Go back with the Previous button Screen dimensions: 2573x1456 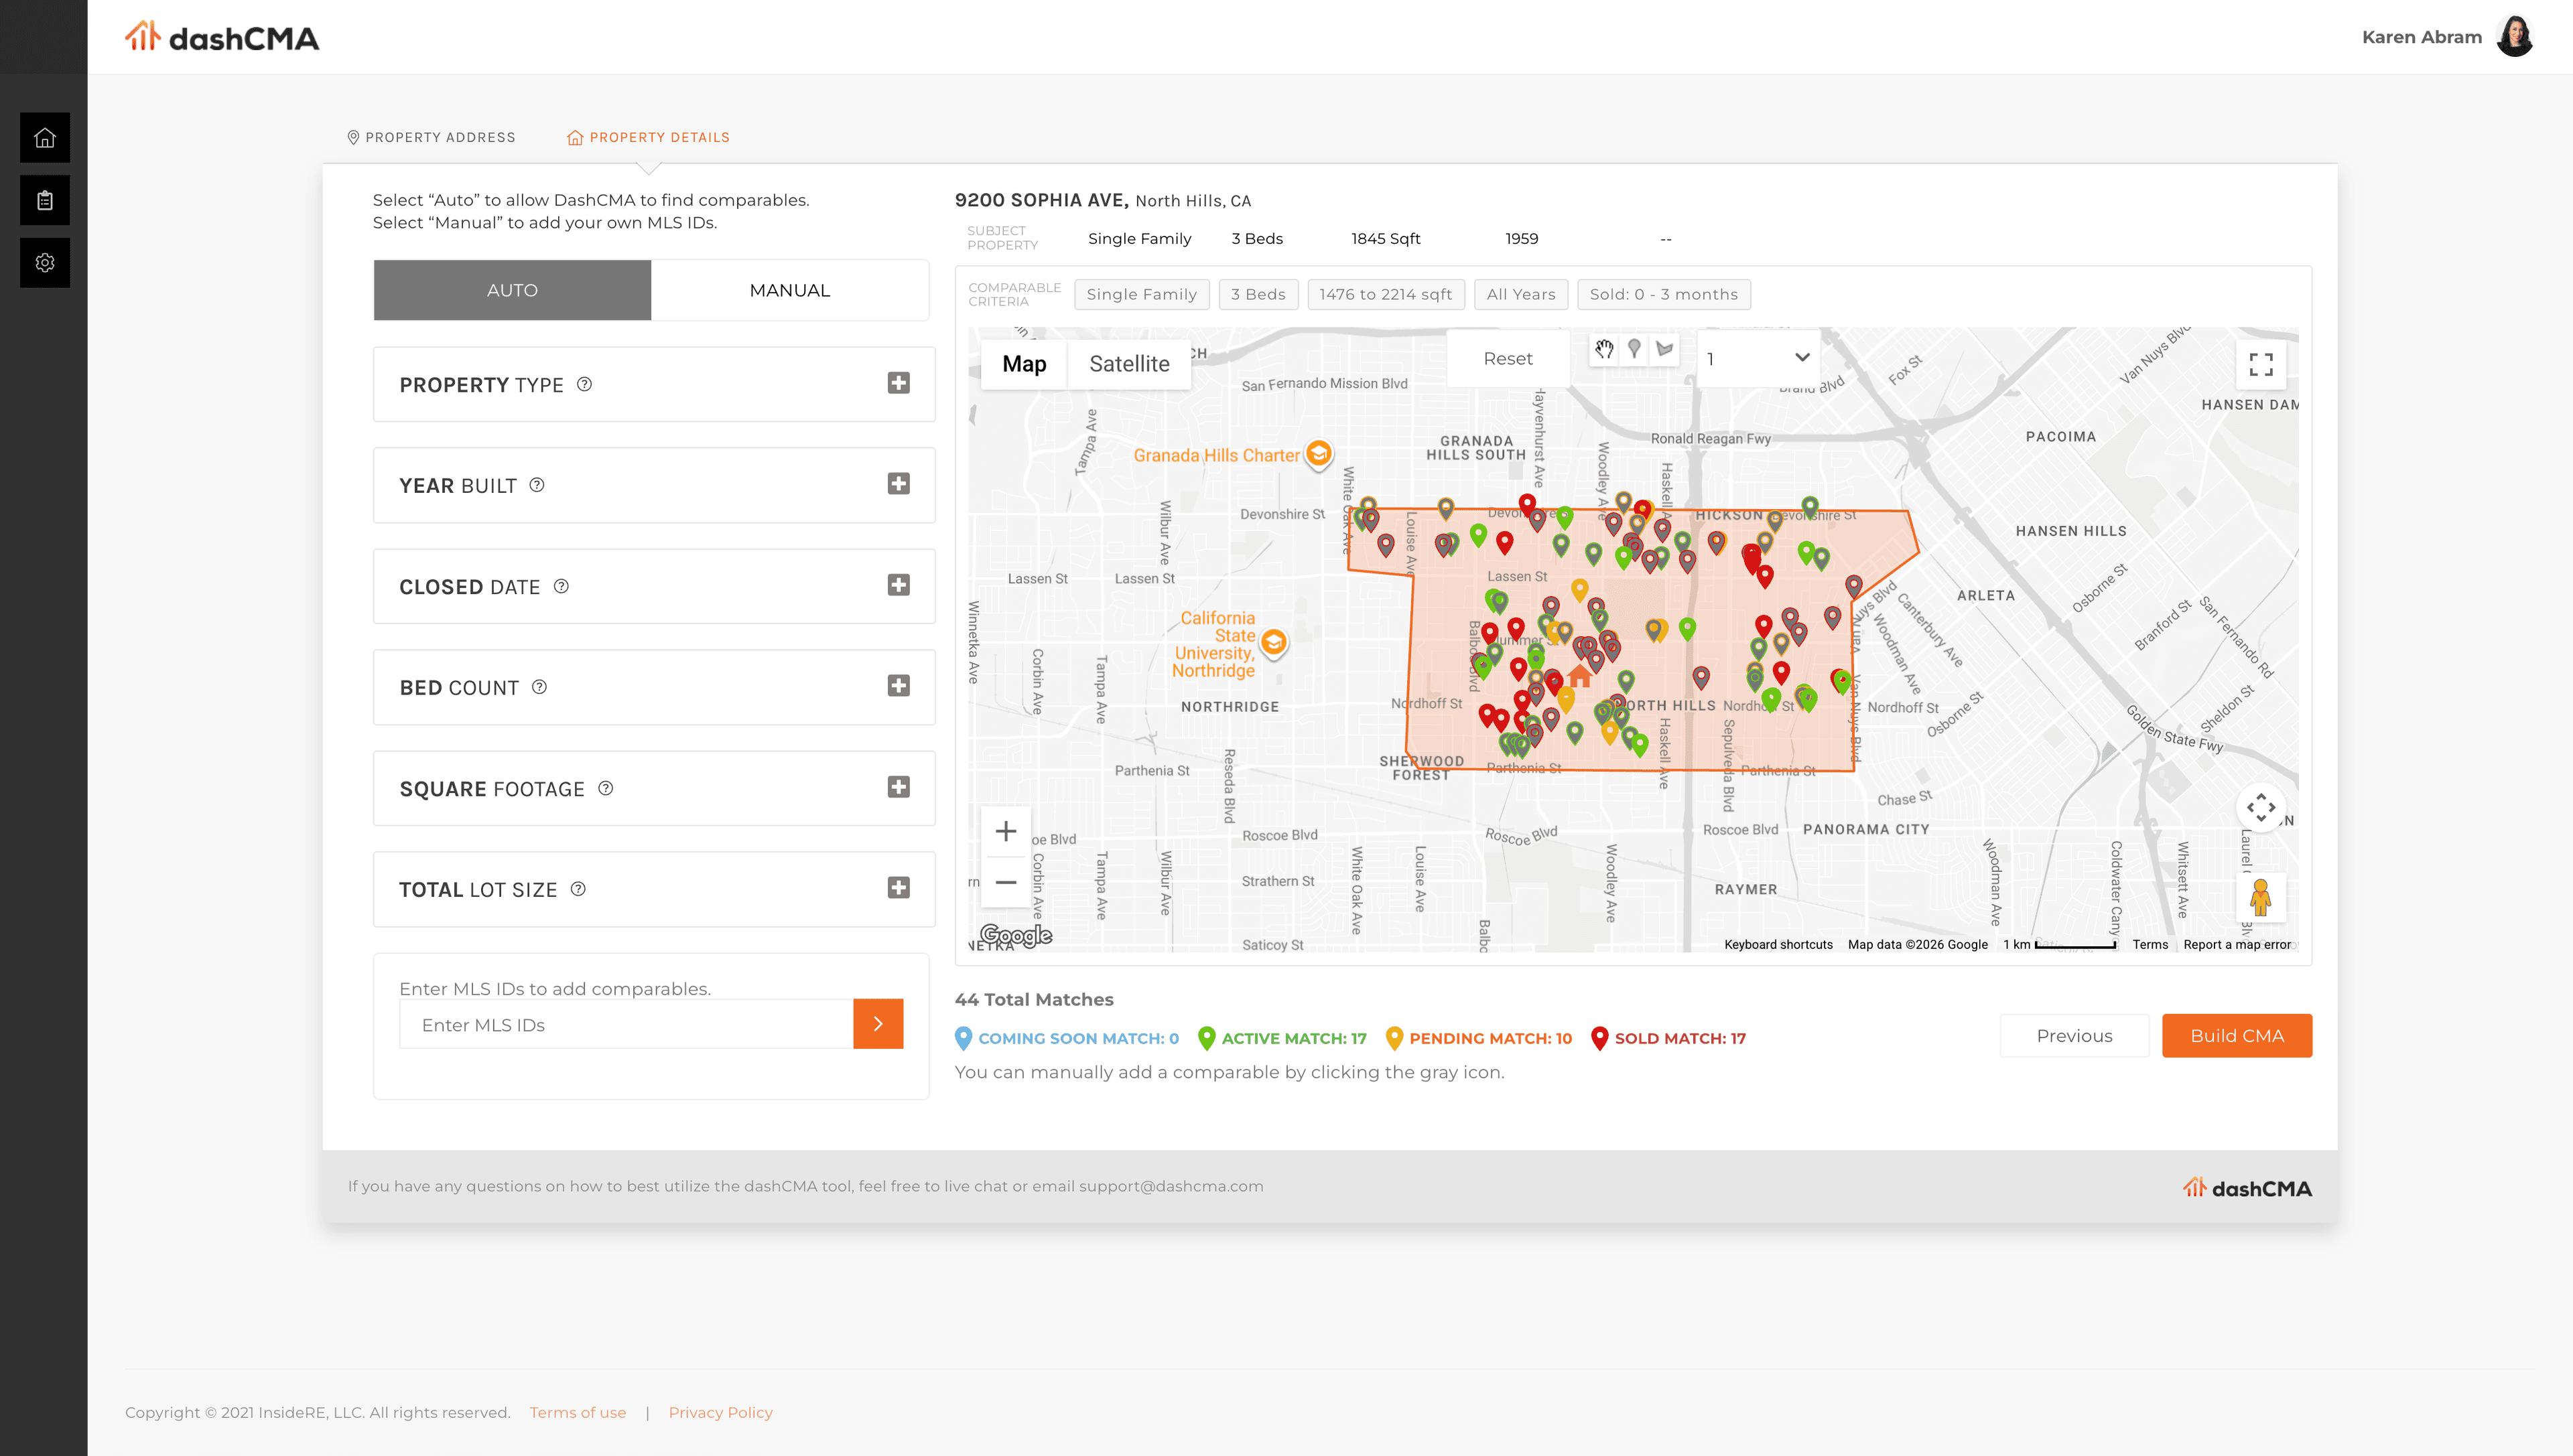(2074, 1035)
